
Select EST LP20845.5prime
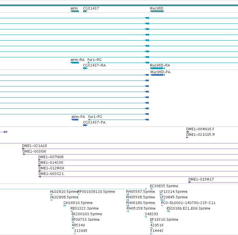pos(162,200)
